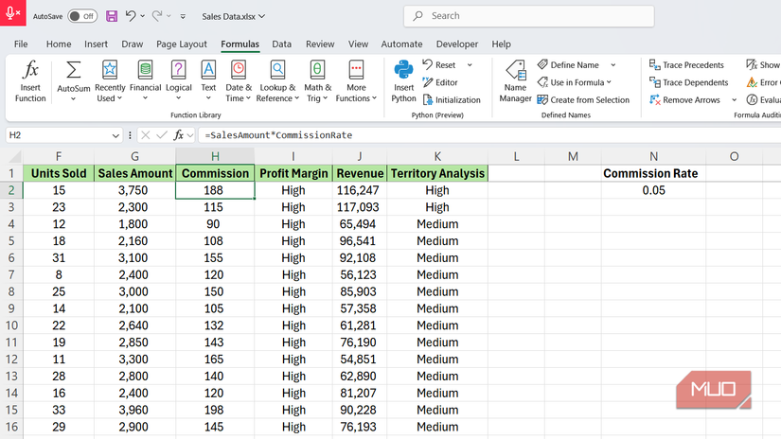Select column H header
The height and width of the screenshot is (439, 781).
[215, 156]
